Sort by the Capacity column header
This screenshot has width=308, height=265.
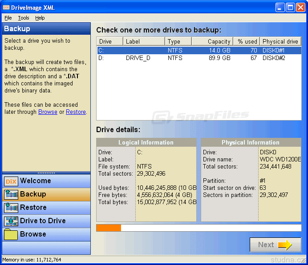point(212,41)
